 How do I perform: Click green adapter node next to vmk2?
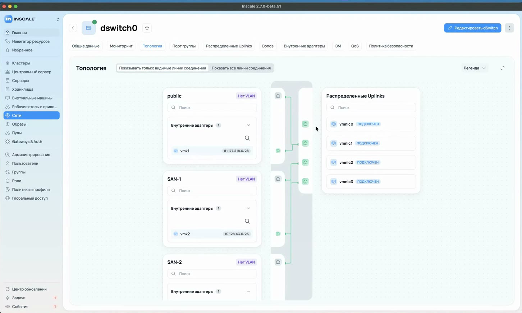point(278,234)
